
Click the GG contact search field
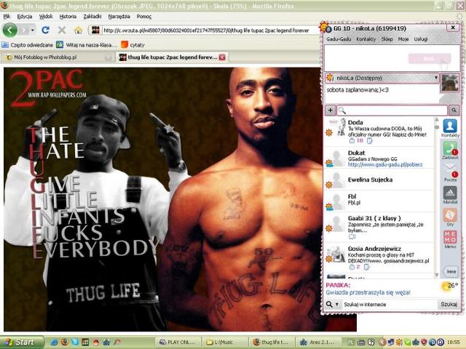click(x=392, y=111)
